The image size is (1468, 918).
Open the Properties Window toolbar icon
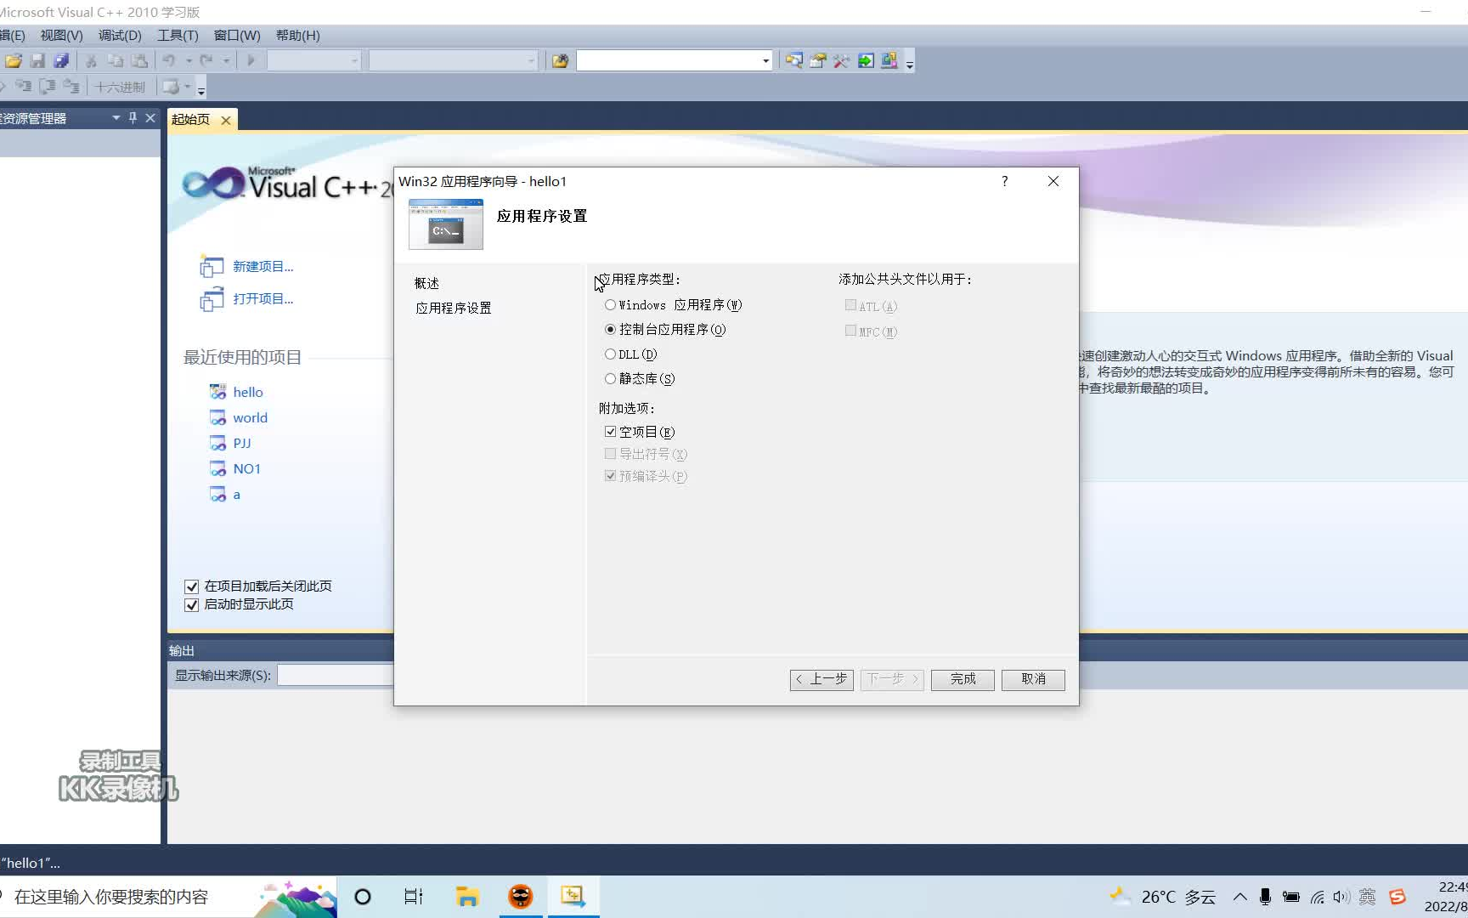[818, 61]
